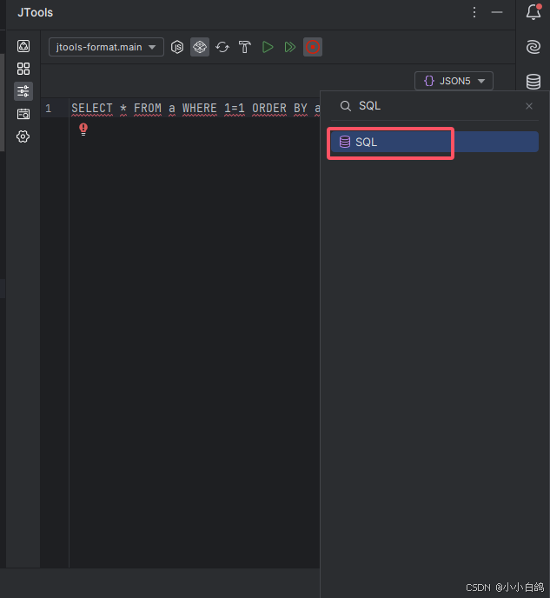Open the JSON5 language dropdown
This screenshot has width=550, height=598.
(454, 81)
